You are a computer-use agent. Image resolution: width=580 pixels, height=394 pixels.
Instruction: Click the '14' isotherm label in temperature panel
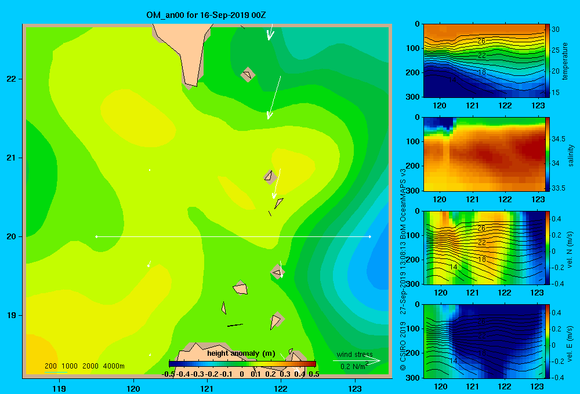(452, 80)
